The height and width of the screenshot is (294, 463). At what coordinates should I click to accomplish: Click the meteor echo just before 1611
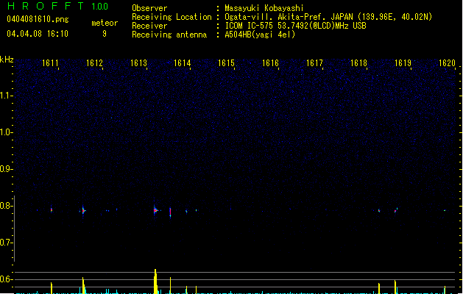(x=52, y=210)
